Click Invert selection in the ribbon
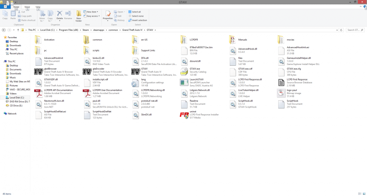The height and width of the screenshot is (196, 367). (138, 20)
